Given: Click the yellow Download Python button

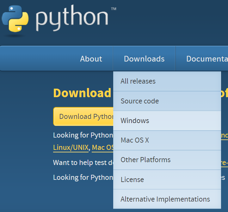Looking at the screenshot, I should tap(83, 116).
